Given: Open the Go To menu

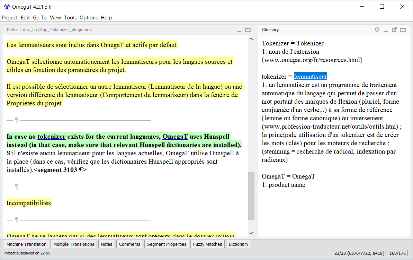Looking at the screenshot, I should pyautogui.click(x=40, y=18).
